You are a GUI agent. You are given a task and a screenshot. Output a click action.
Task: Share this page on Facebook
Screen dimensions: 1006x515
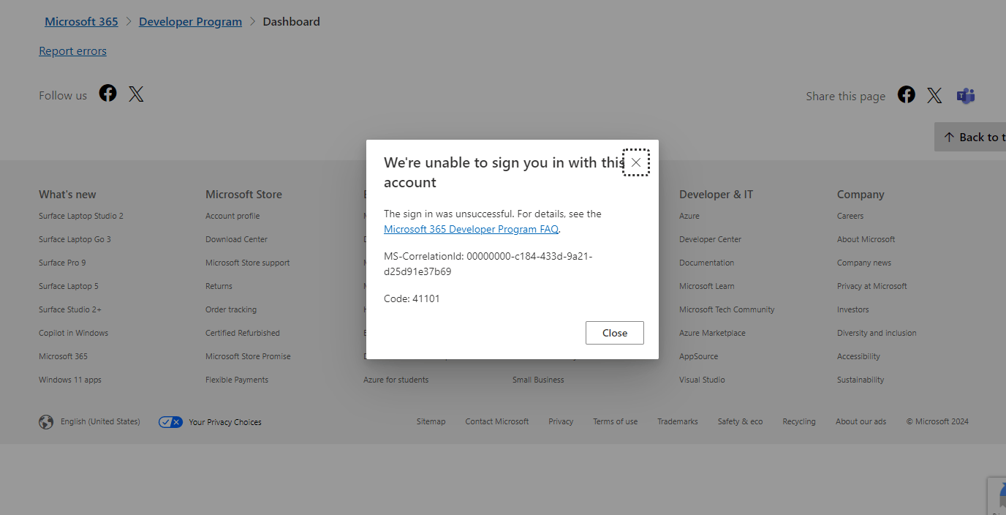tap(907, 94)
